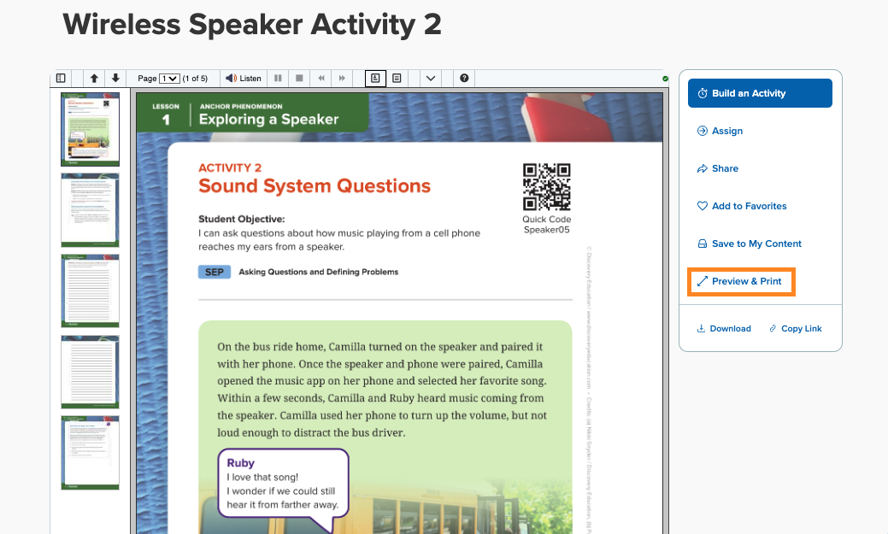The width and height of the screenshot is (888, 534).
Task: Click 'Quick Code Speaker05' text
Action: pyautogui.click(x=546, y=224)
